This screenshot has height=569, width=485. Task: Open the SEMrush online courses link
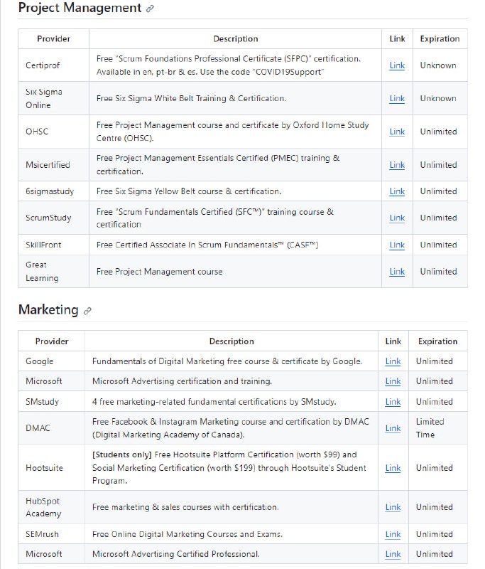pyautogui.click(x=392, y=534)
